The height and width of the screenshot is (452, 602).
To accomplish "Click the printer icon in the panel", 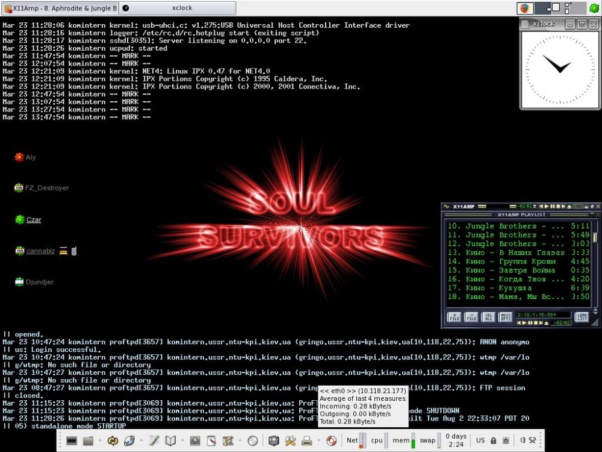I will 307,441.
